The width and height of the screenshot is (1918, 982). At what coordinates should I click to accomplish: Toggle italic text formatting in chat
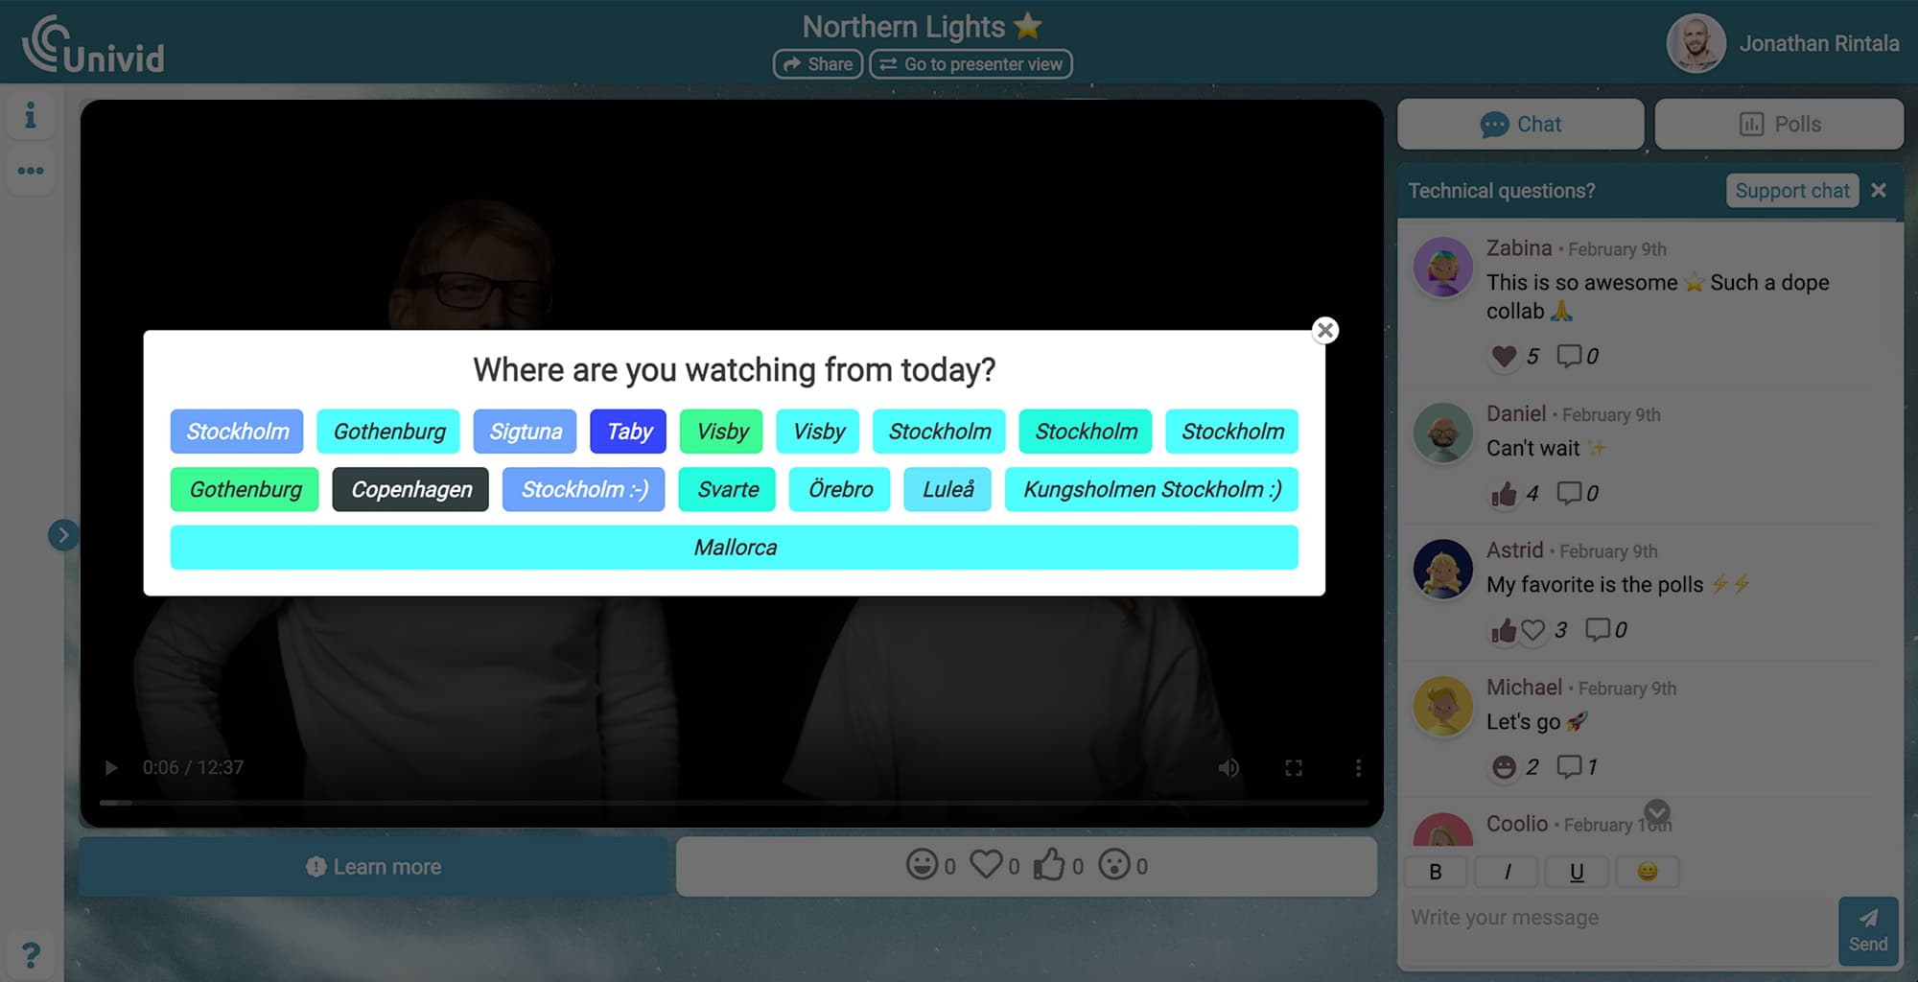click(1507, 872)
